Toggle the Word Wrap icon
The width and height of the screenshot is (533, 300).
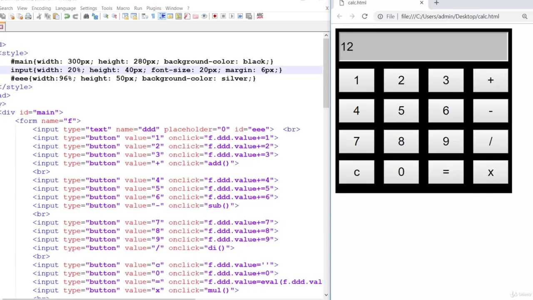[145, 16]
